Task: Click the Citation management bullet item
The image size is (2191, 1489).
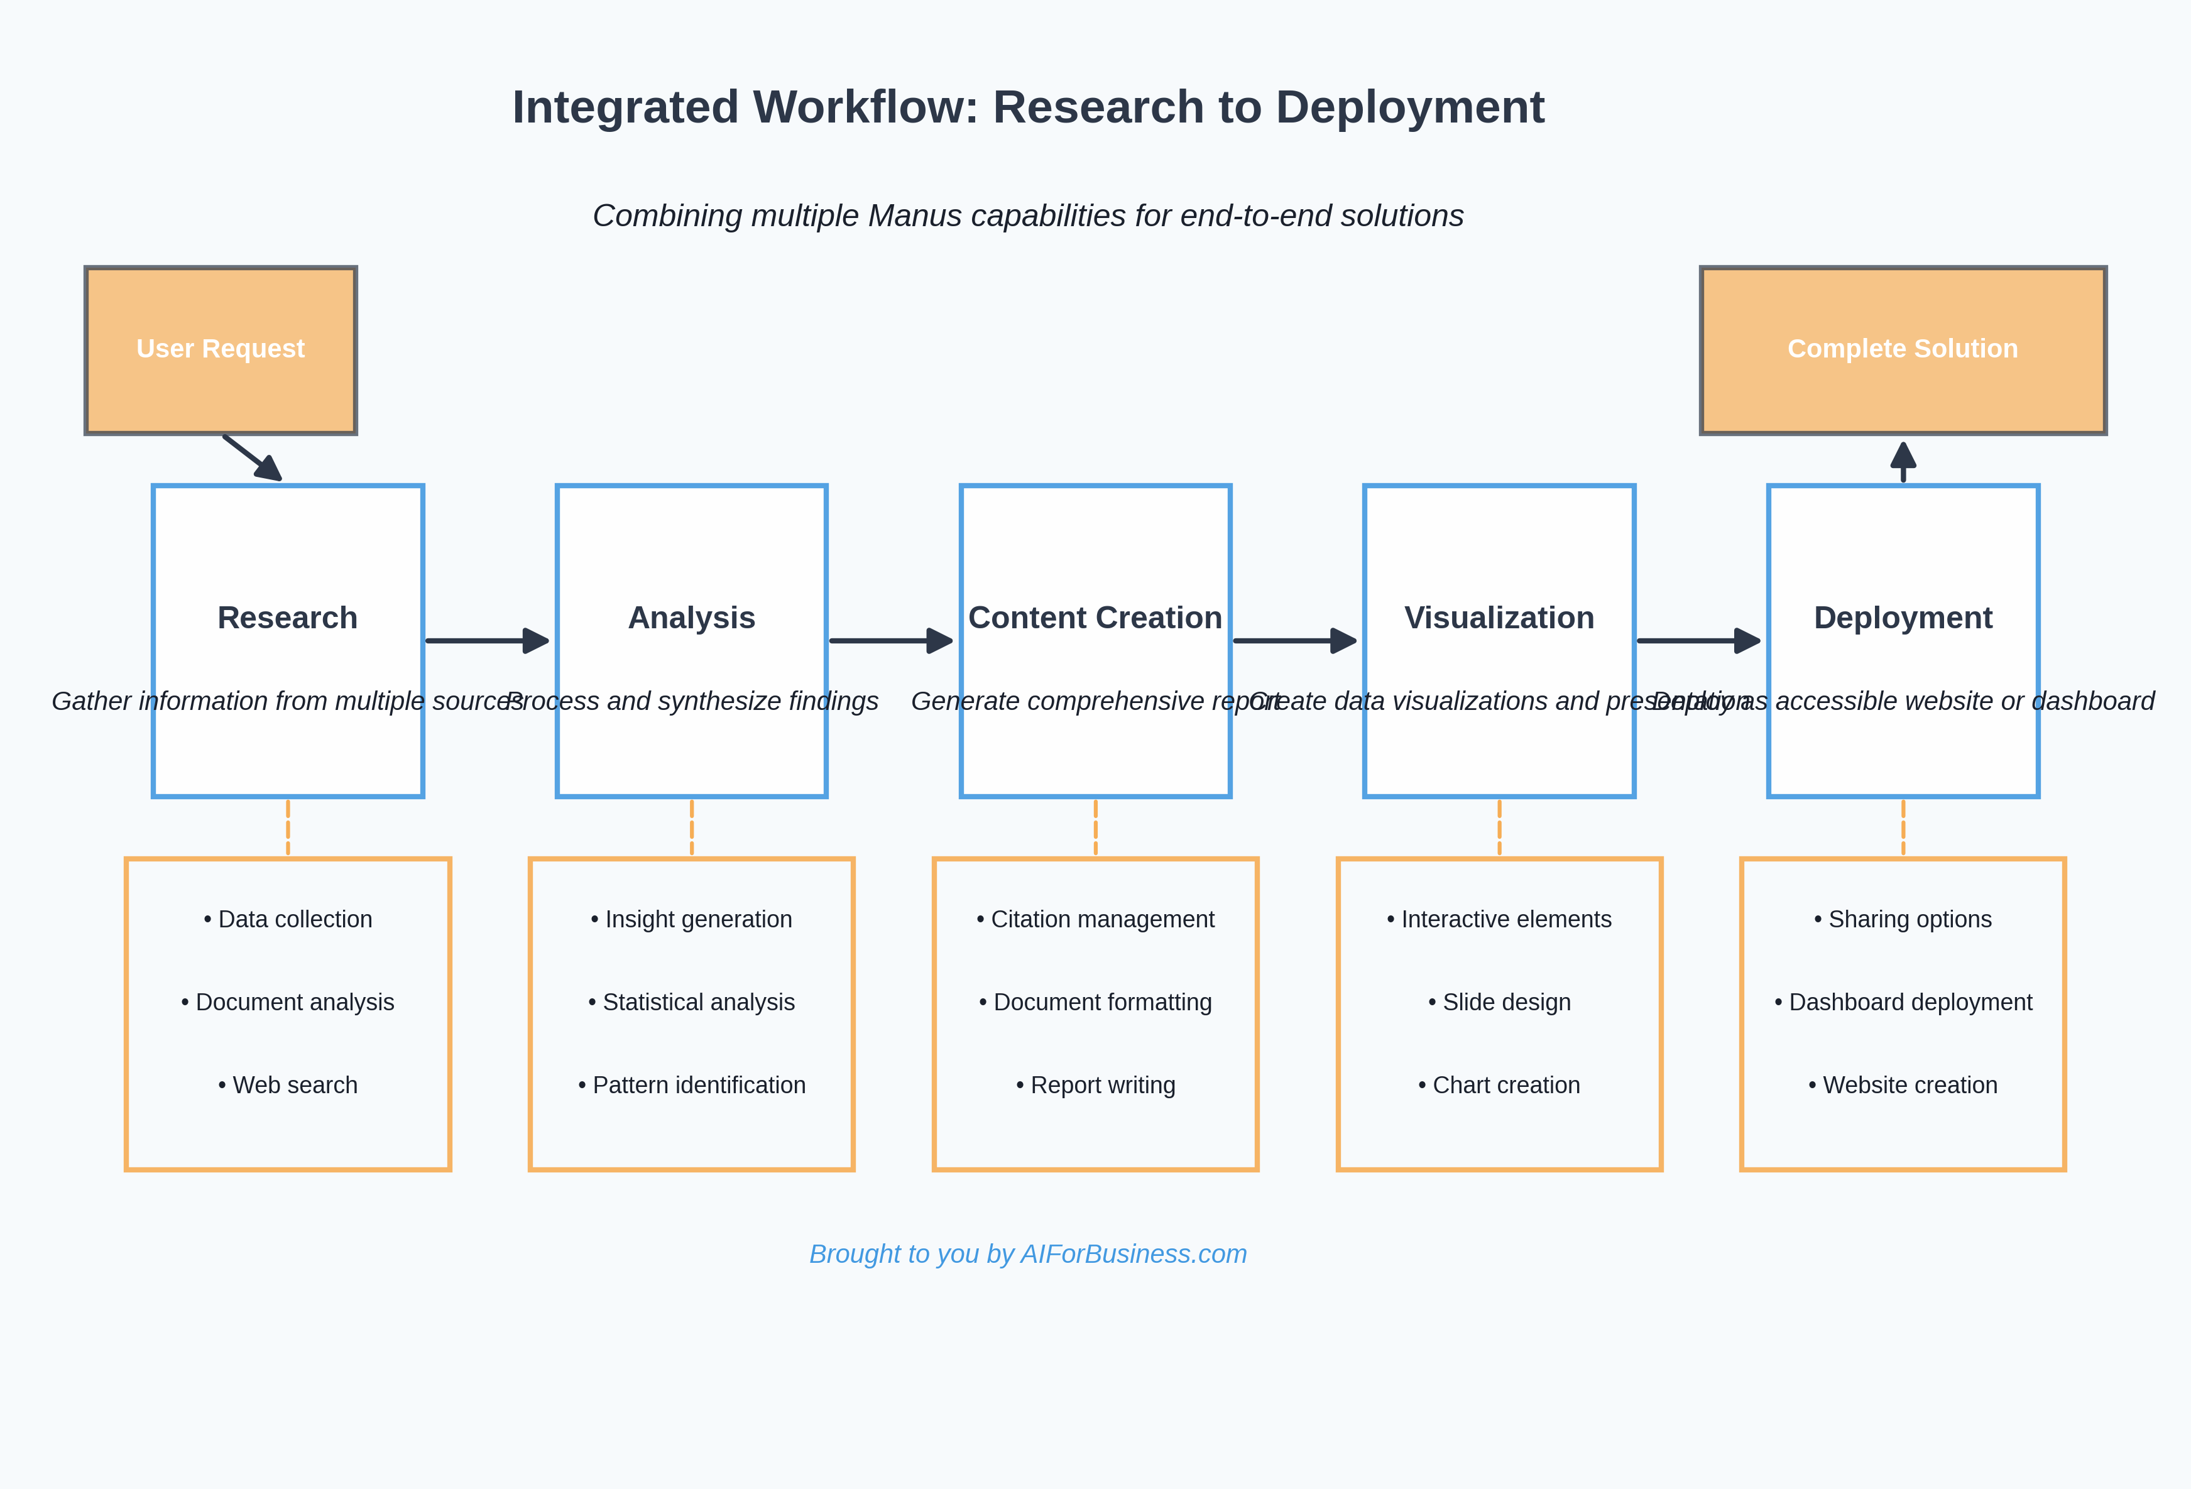Action: point(1095,919)
